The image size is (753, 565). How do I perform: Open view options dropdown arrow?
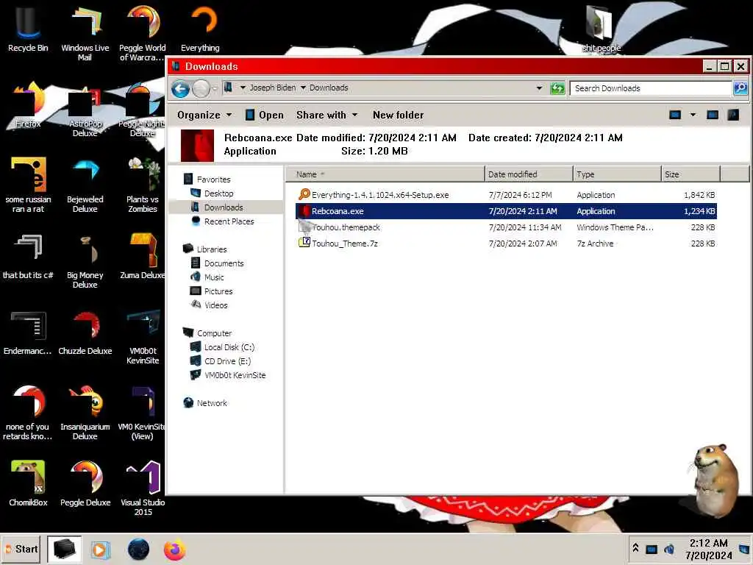693,115
